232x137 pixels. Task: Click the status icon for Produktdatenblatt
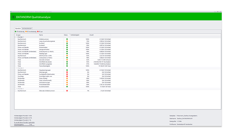[x=67, y=84]
